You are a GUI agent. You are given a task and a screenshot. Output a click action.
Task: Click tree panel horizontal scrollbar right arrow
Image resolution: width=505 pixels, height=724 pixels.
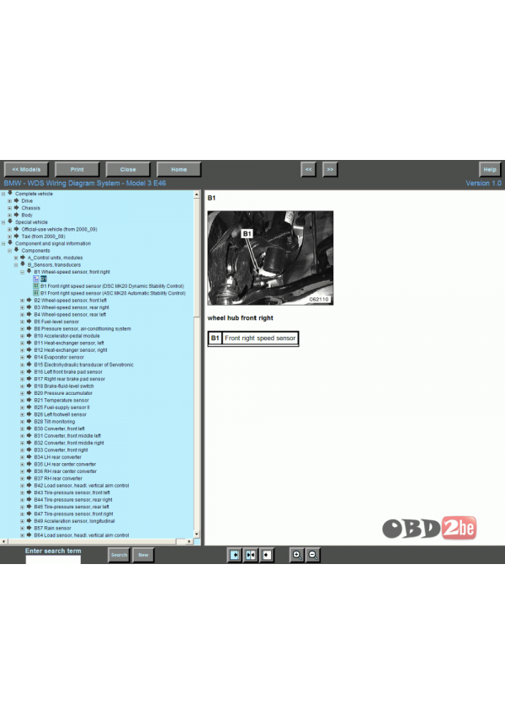pyautogui.click(x=189, y=541)
